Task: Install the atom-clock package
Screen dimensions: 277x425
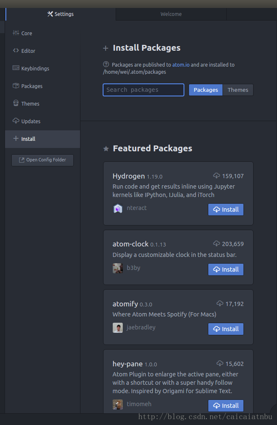Action: point(226,270)
